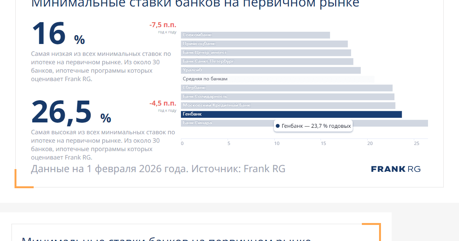459x241 pixels.
Task: Select the Банк Солидарность bar
Action: (287, 97)
